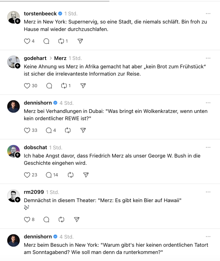Follow dobschat using avatar plus badge
The height and width of the screenshot is (261, 220).
pos(18,155)
